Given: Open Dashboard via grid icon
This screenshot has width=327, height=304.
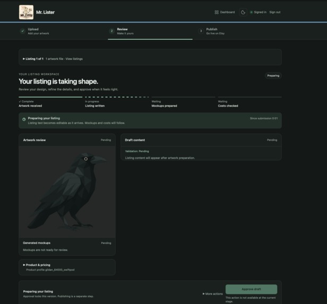Looking at the screenshot, I should [217, 12].
